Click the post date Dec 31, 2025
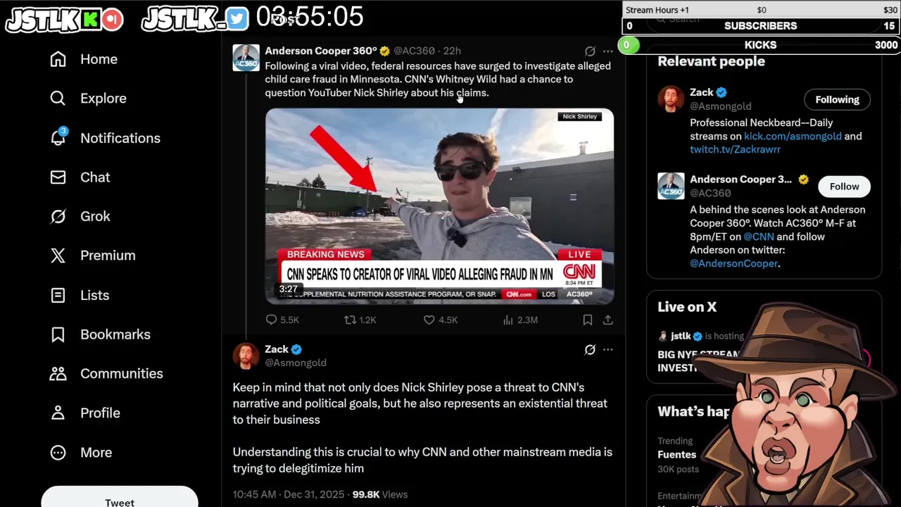 point(315,494)
